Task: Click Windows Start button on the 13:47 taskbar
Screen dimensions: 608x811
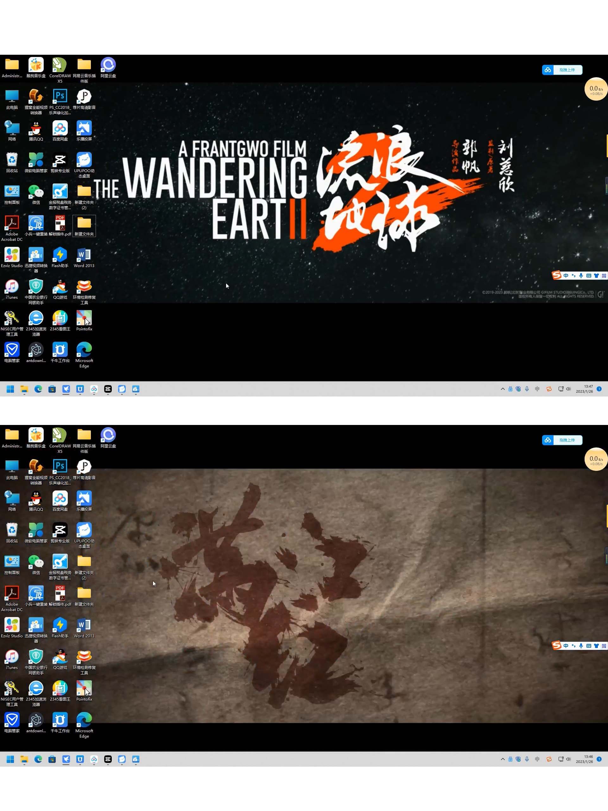Action: pos(10,389)
